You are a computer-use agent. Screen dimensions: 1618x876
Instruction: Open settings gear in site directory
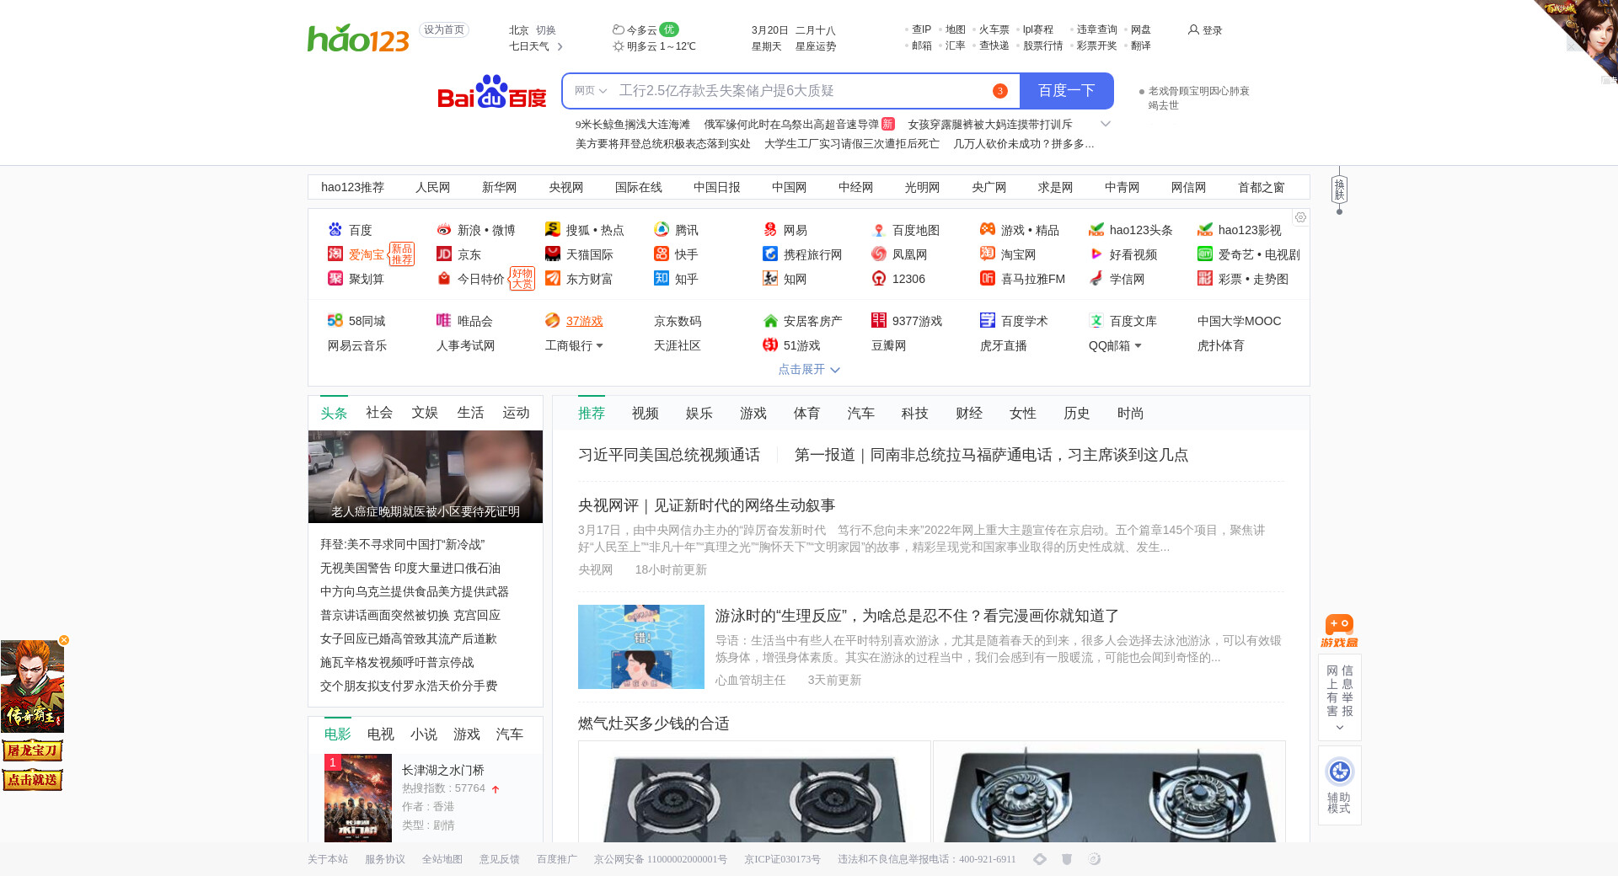1300,217
